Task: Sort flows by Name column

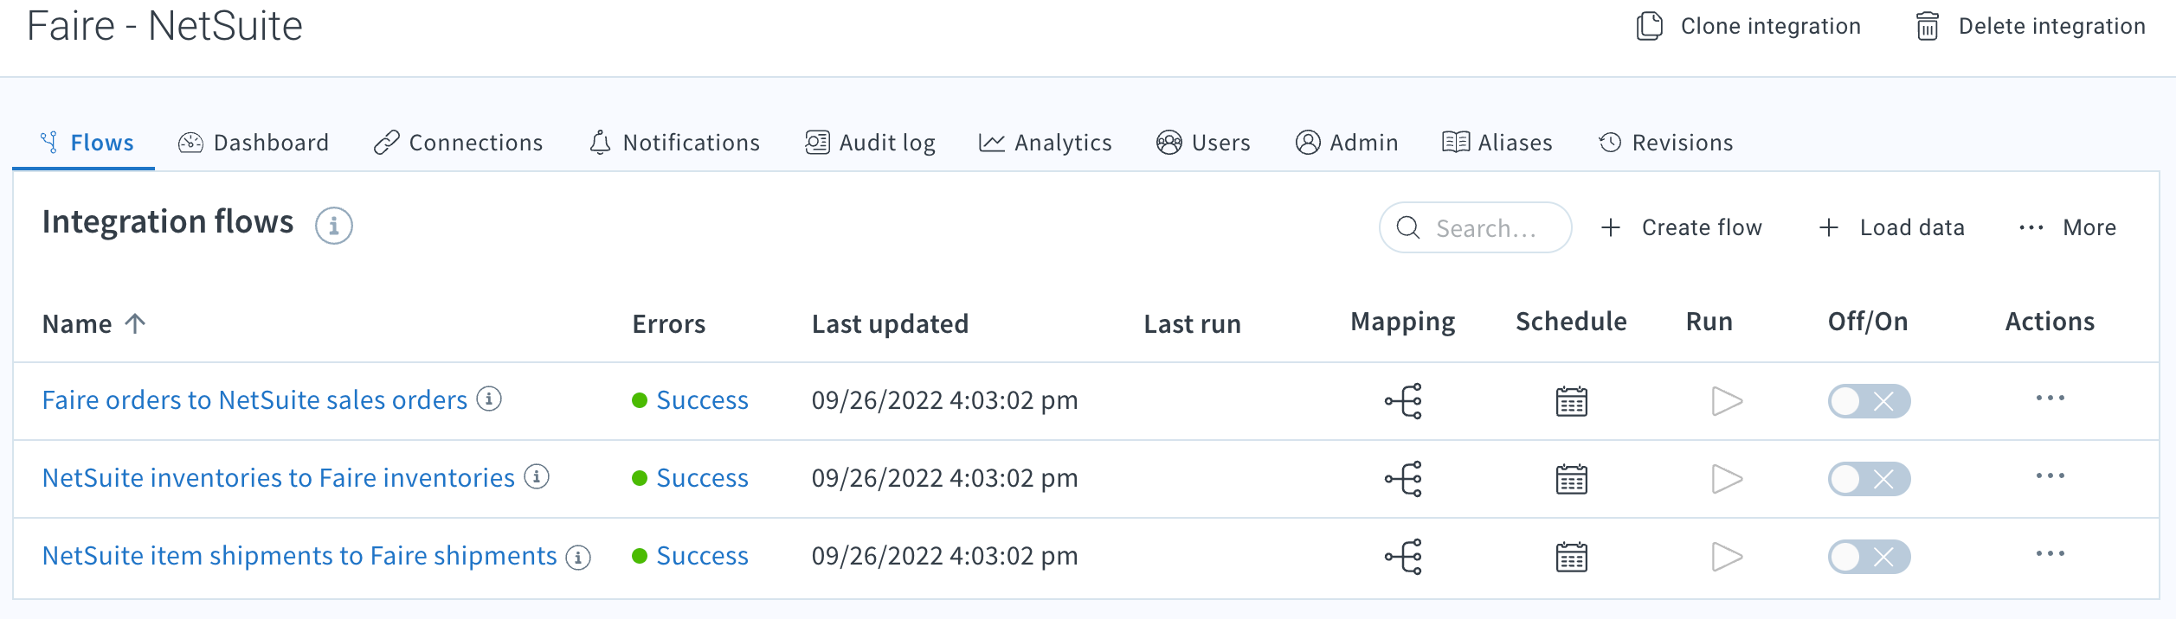Action: tap(93, 324)
